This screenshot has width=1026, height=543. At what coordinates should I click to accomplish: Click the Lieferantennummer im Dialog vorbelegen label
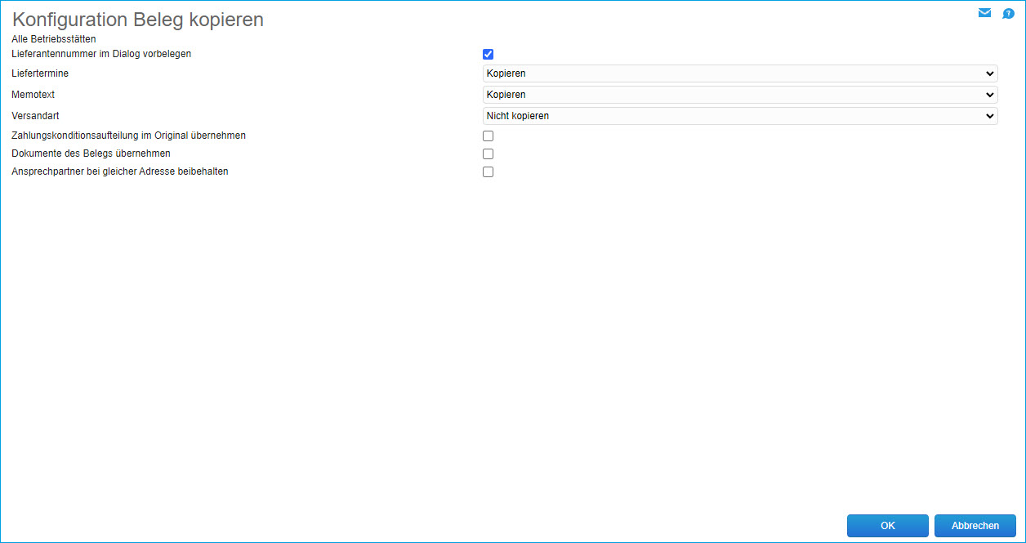pos(101,54)
